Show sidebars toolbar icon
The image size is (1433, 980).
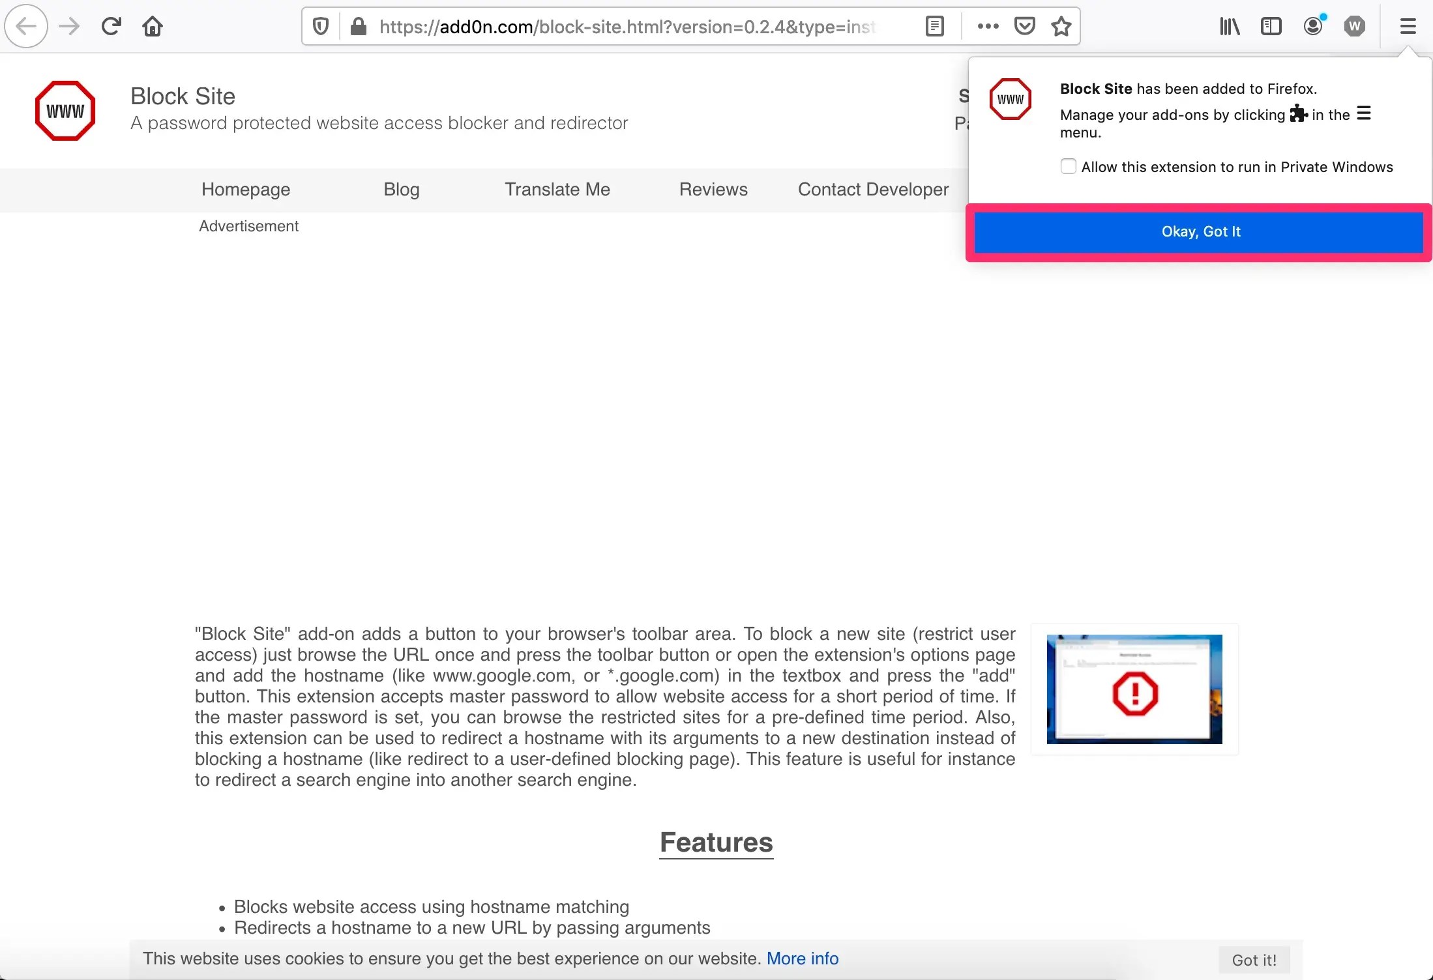1271,26
